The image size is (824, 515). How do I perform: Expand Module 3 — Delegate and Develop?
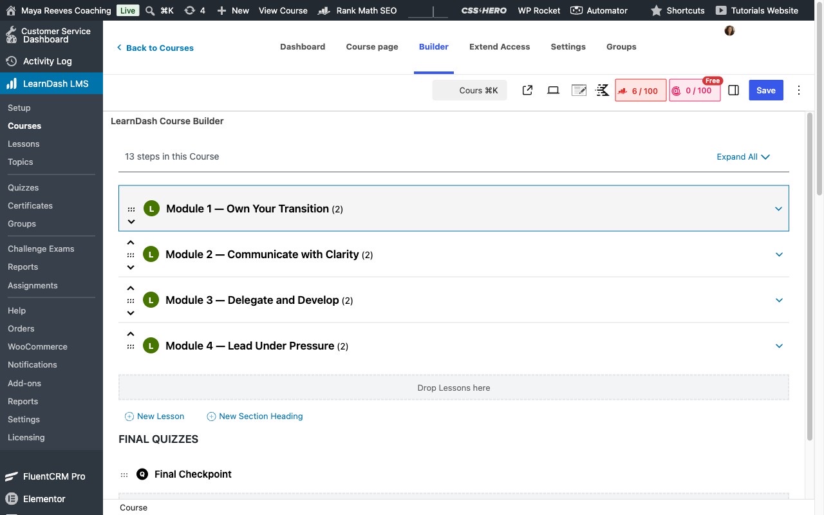click(x=779, y=300)
